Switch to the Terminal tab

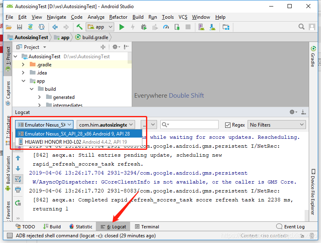coord(147,227)
